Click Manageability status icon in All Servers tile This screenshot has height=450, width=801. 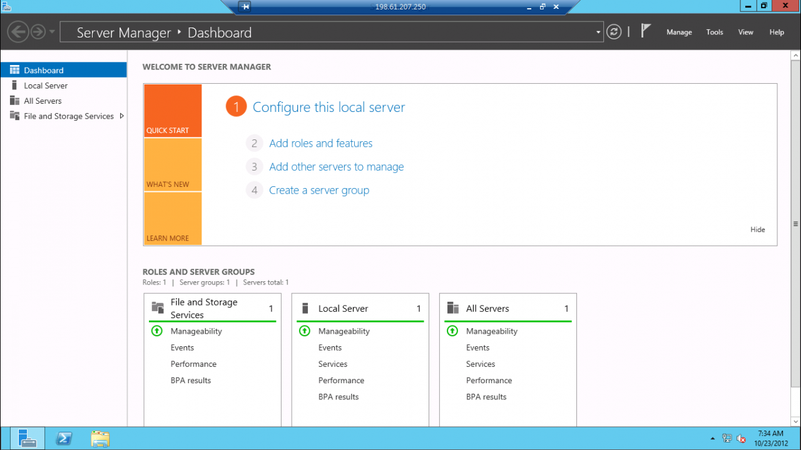(x=452, y=331)
